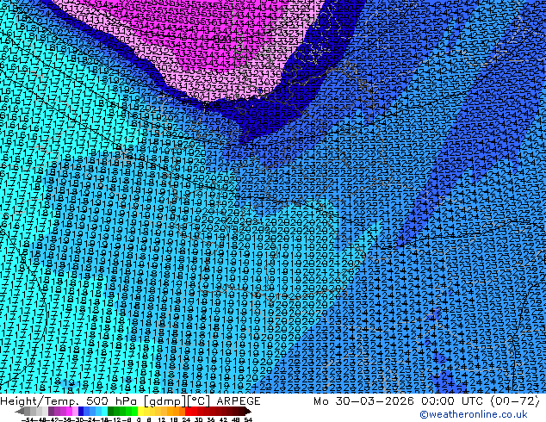The height and width of the screenshot is (422, 546).
Task: Select the dark maroon right legend arrow
Action: [x=247, y=411]
